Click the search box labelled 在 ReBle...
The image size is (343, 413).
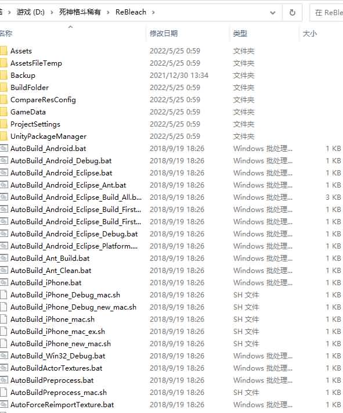(327, 12)
